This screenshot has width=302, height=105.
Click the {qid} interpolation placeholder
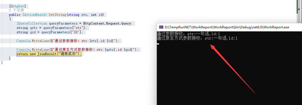(128, 50)
